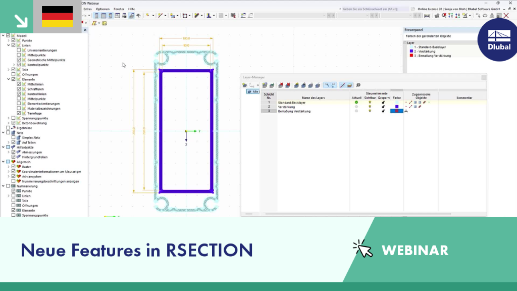
Task: Select Alle tab in Layer-Manager
Action: [x=253, y=91]
